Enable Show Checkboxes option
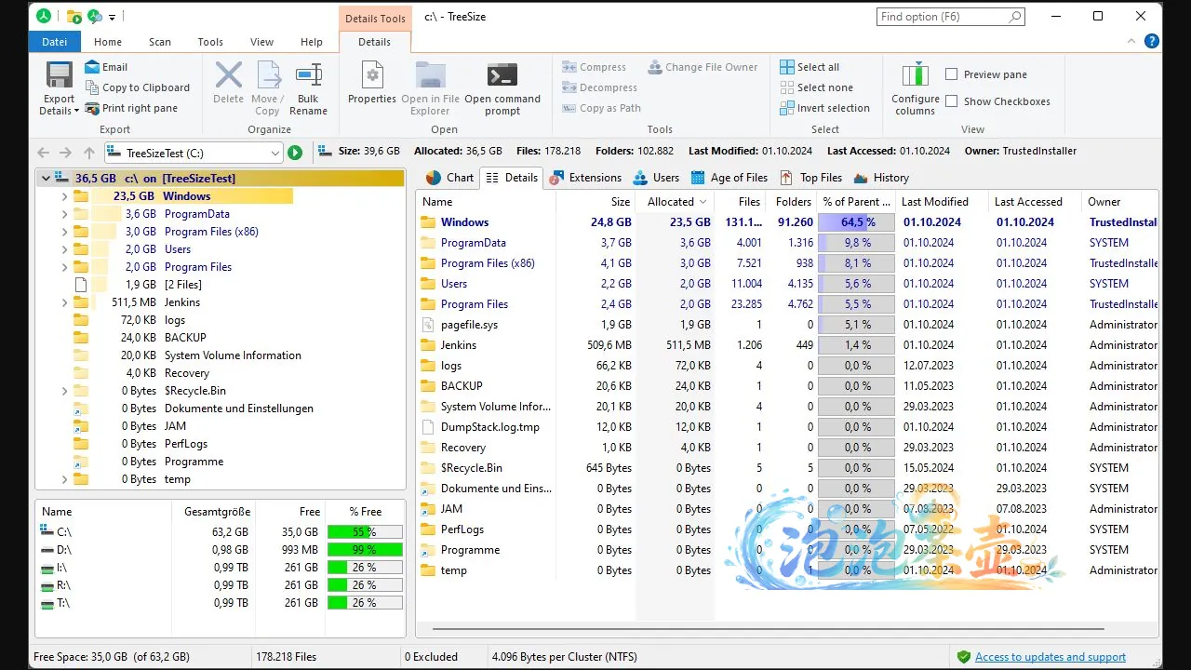 point(952,101)
